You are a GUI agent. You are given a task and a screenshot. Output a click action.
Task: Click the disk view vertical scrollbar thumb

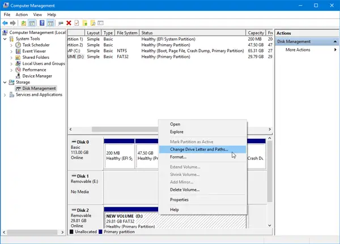[270, 172]
